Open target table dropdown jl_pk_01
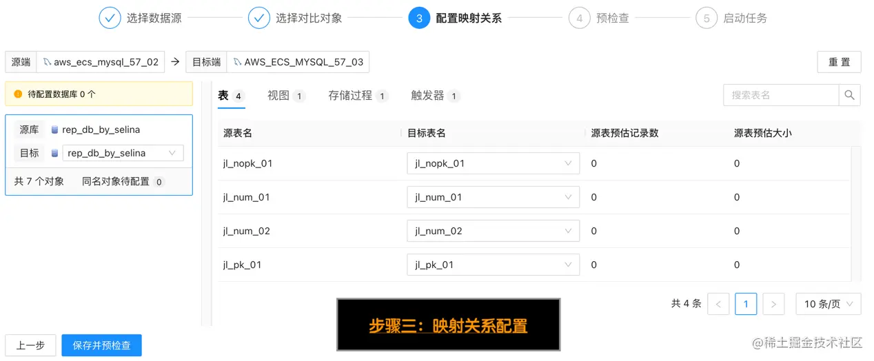This screenshot has width=874, height=361. 493,265
